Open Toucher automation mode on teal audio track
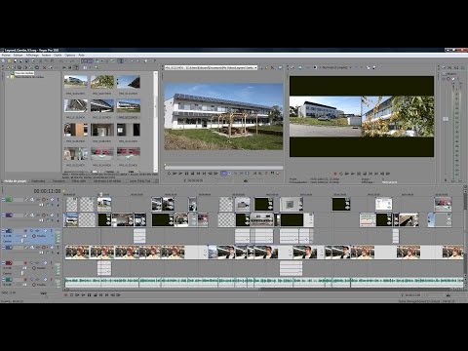Image resolution: width=468 pixels, height=351 pixels. click(41, 285)
